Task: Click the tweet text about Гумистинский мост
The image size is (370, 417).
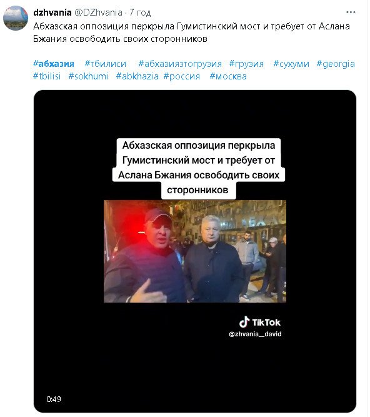Action: coord(191,33)
